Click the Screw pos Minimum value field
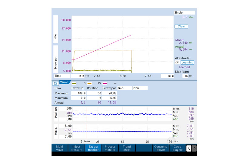Image resolution: width=249 pixels, height=163 pixels. (x=110, y=98)
